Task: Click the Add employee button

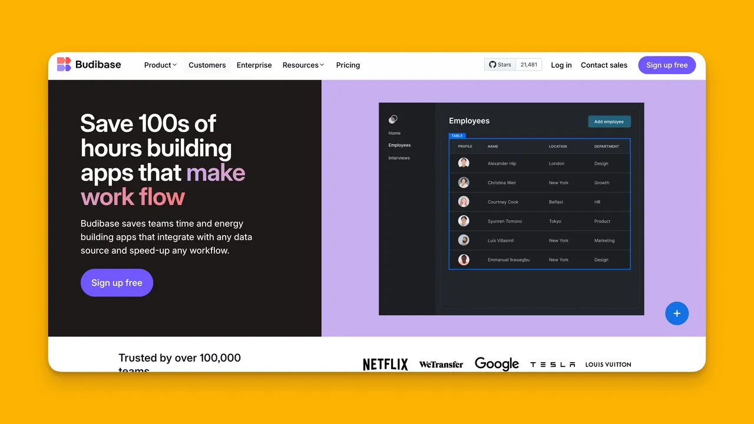Action: click(x=609, y=121)
